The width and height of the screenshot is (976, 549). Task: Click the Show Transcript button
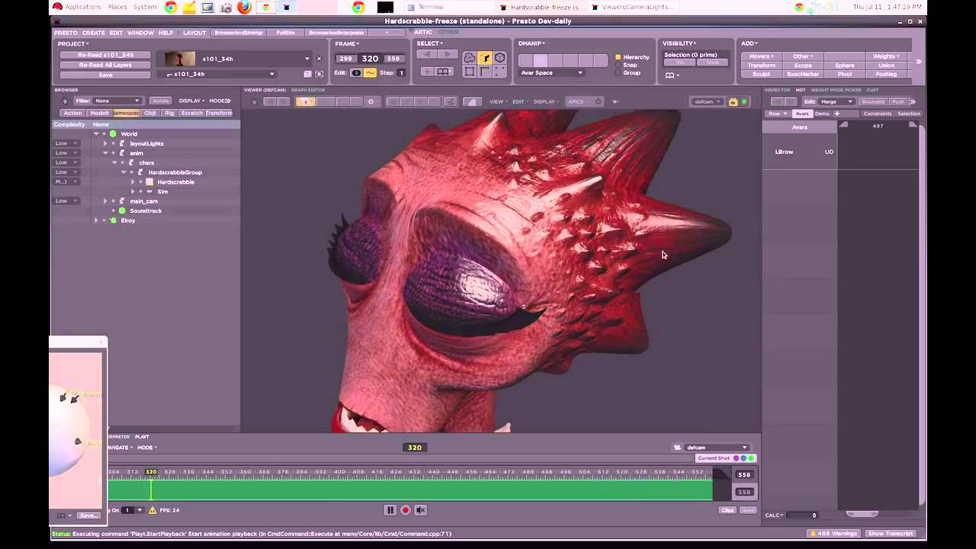[x=890, y=533]
